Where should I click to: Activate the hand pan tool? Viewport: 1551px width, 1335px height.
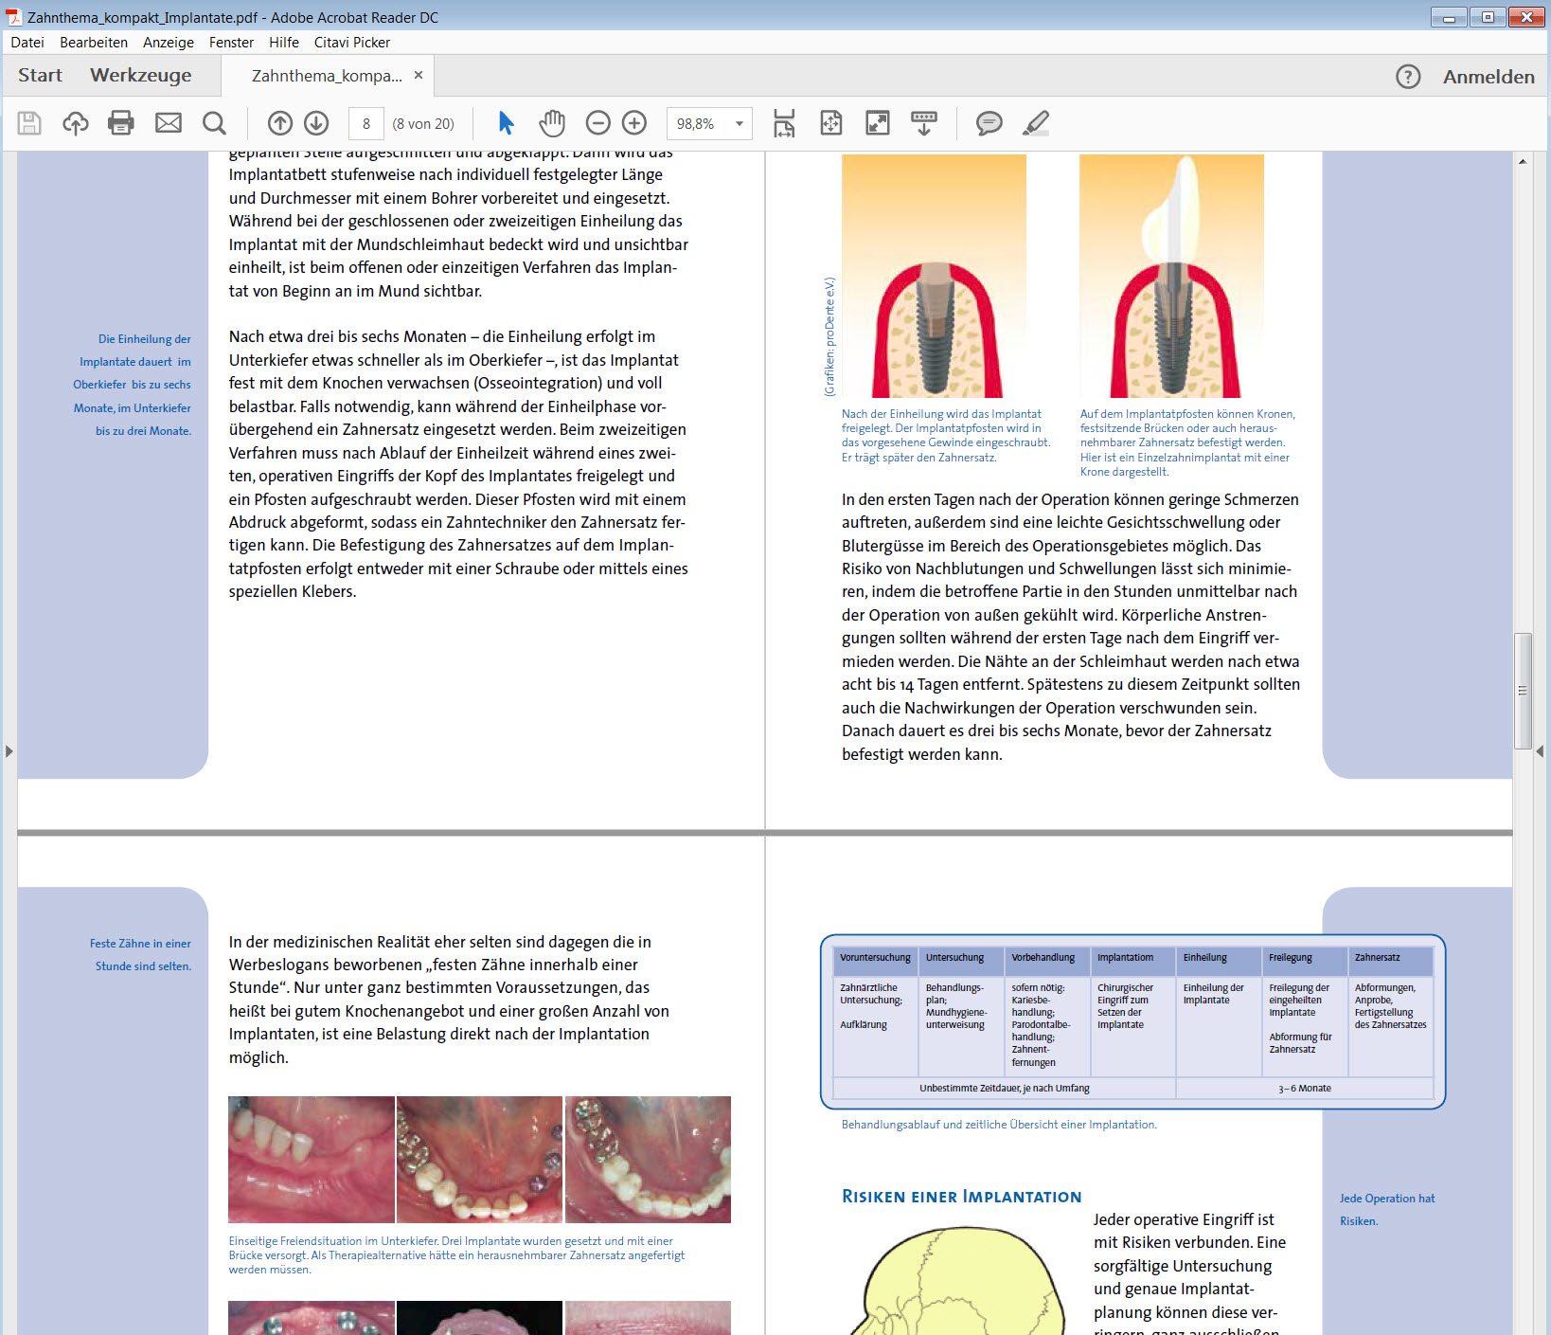coord(552,123)
